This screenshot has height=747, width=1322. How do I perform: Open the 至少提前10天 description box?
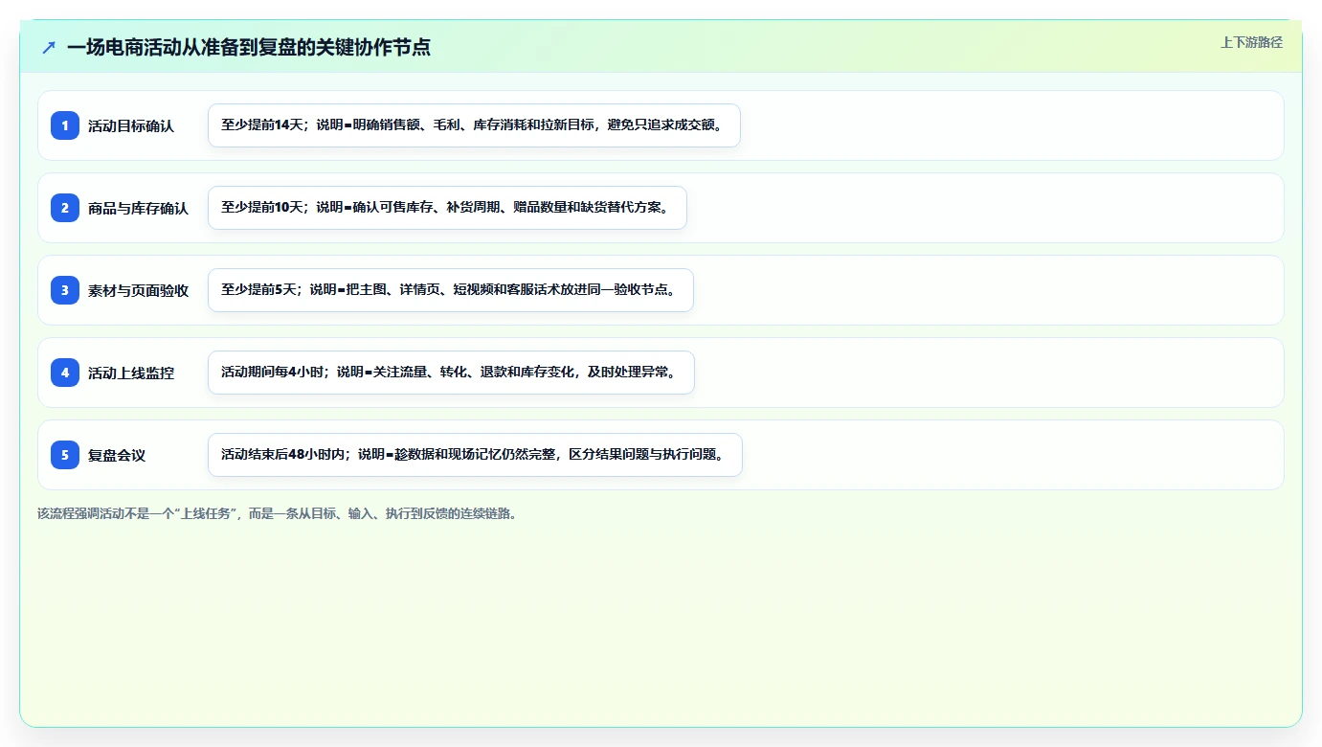447,208
